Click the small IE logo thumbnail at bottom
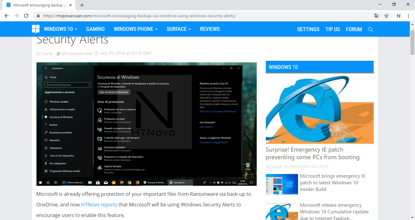 pyautogui.click(x=282, y=212)
